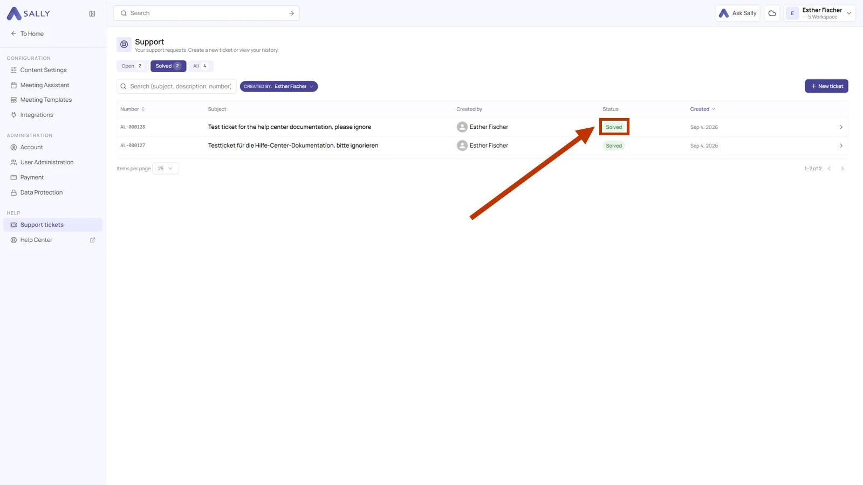
Task: Click Esther Fischer avatar in row AL-000128
Action: [x=462, y=127]
